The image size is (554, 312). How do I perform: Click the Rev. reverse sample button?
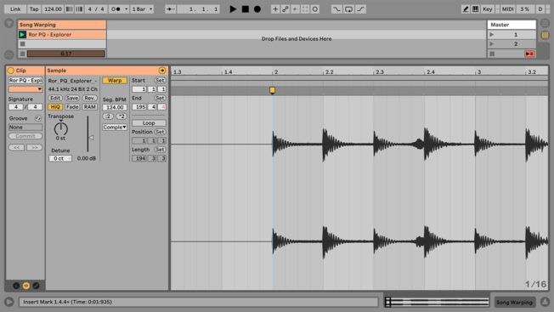(90, 98)
